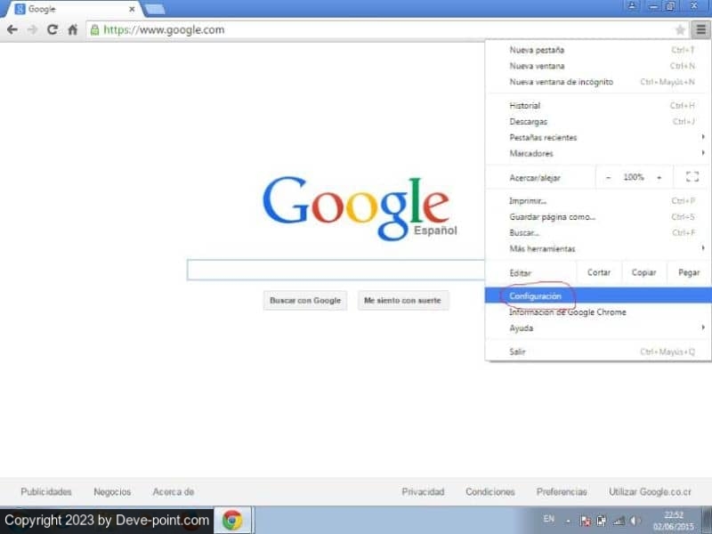This screenshot has height=534, width=712.
Task: Open Historial from the menu
Action: click(525, 106)
